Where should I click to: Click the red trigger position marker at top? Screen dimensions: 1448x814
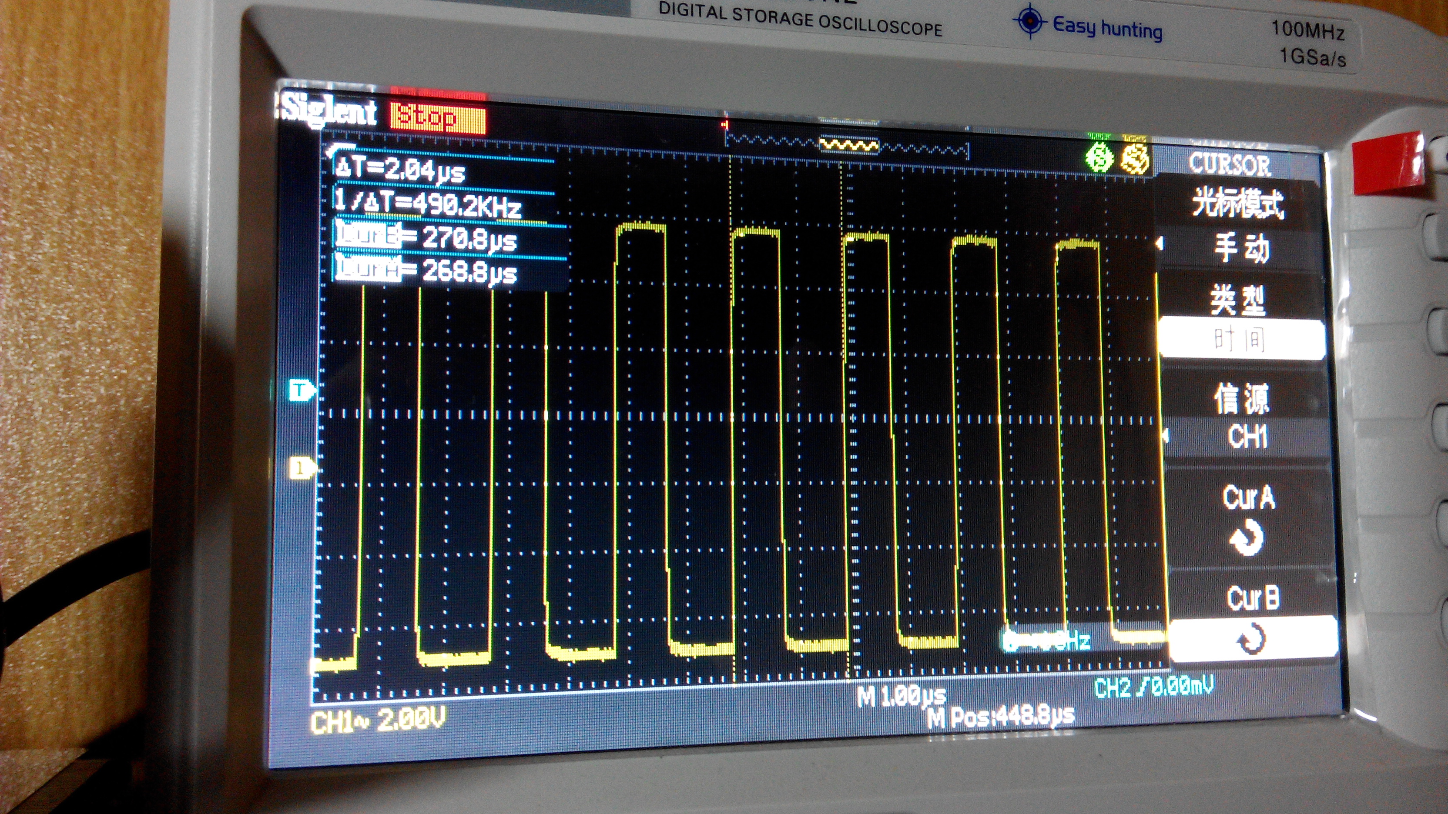point(725,124)
